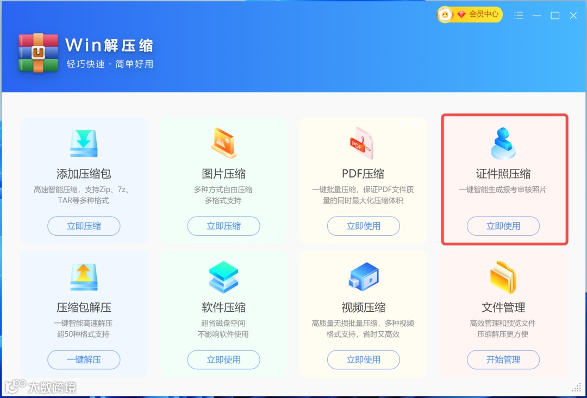Click 立即压缩 under 图片压缩
Viewport: 587px width, 398px height.
223,226
